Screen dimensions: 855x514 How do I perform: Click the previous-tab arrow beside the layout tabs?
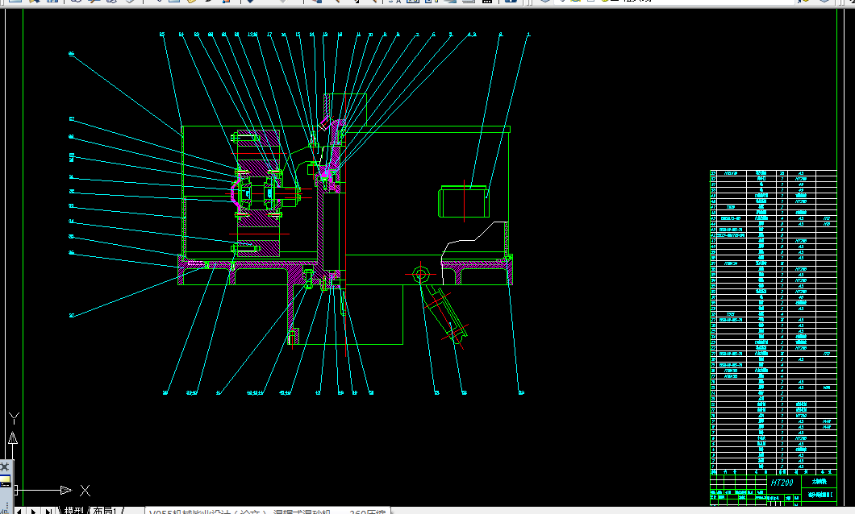[x=19, y=511]
